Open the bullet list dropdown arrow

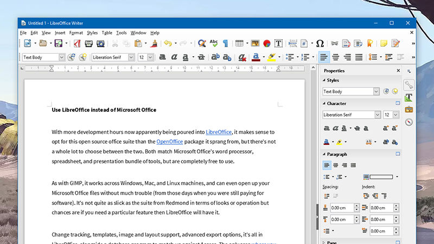(297, 57)
